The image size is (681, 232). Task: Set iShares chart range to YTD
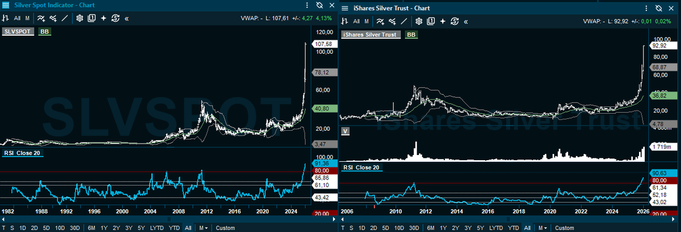tap(514, 227)
